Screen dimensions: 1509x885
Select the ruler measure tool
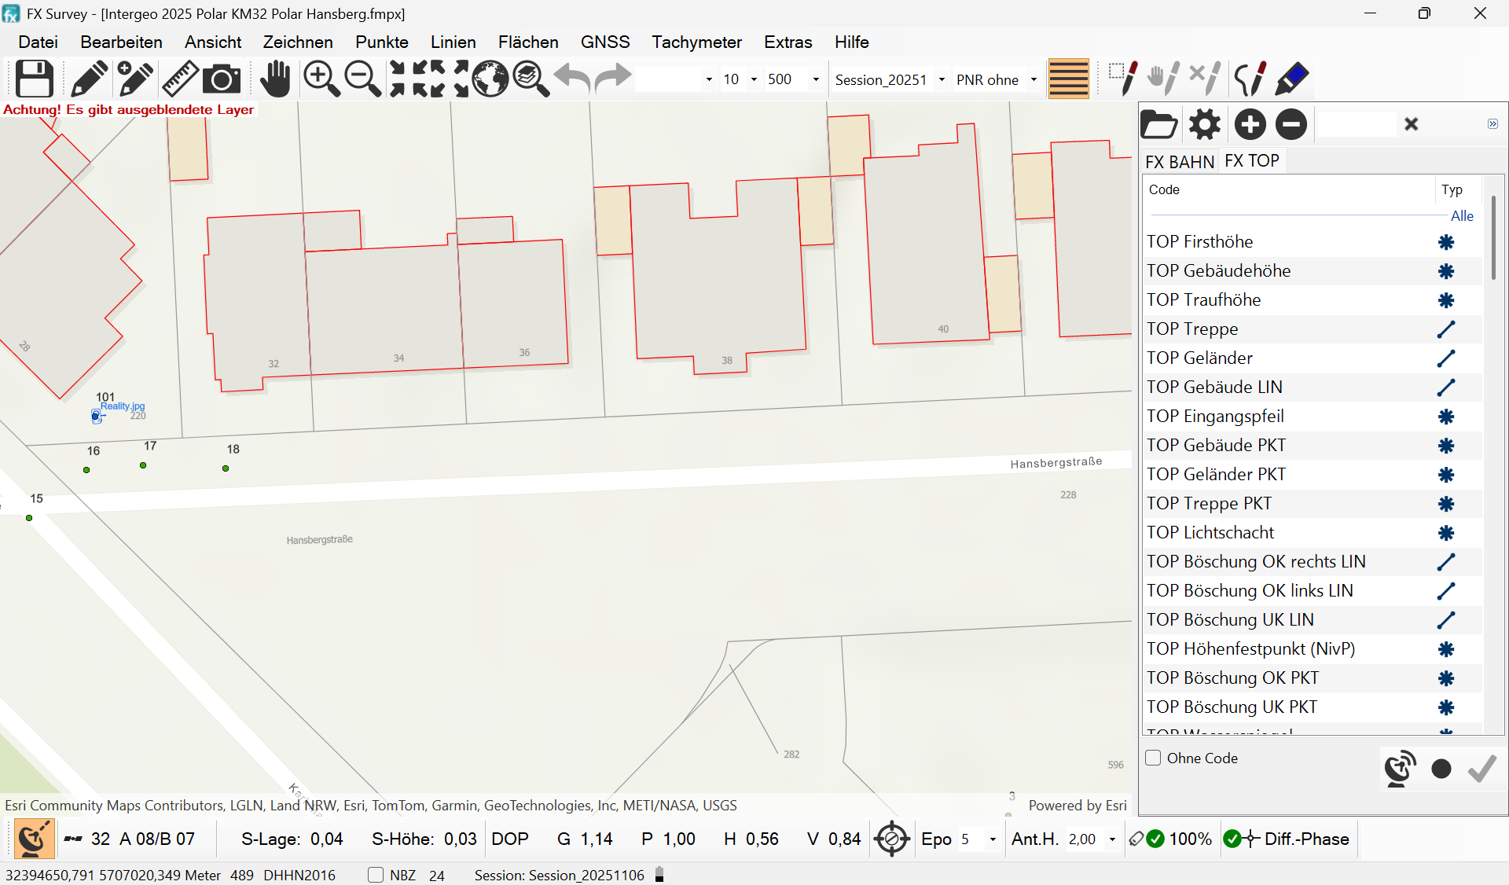pyautogui.click(x=180, y=79)
